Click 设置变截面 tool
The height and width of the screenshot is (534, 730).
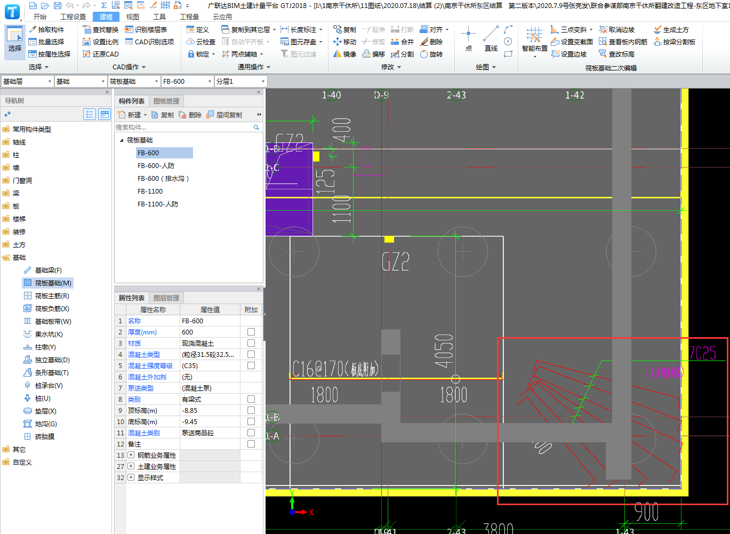pos(572,42)
